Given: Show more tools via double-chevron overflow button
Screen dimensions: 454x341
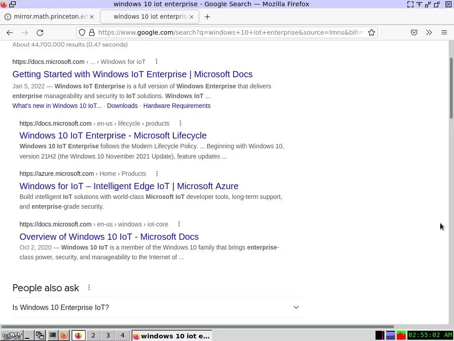Looking at the screenshot, I should [429, 32].
